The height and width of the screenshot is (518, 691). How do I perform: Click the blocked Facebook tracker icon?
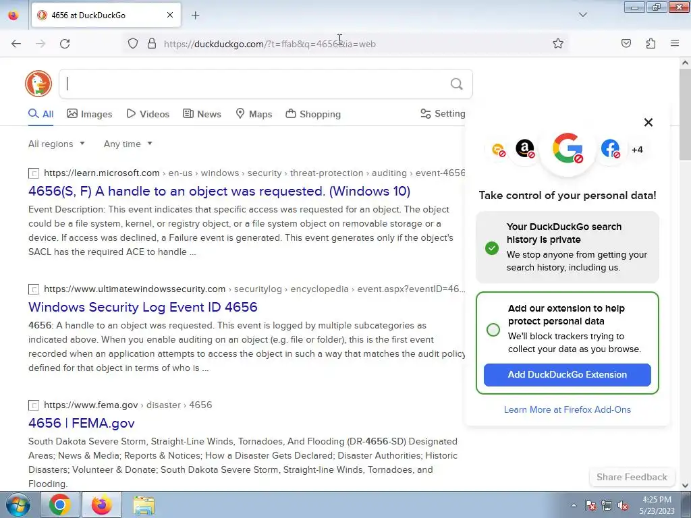[610, 148]
